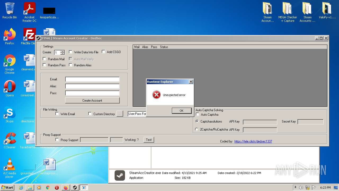Click the Alias input field

pos(92,86)
